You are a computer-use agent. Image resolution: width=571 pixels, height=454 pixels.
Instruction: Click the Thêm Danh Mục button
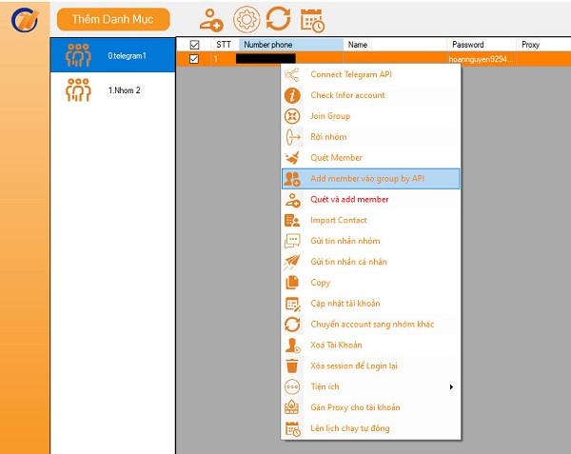[x=113, y=19]
